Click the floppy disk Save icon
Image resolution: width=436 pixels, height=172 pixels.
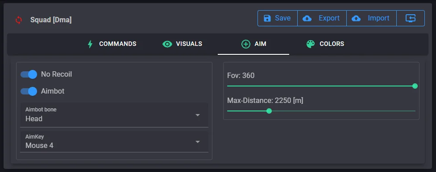[267, 18]
